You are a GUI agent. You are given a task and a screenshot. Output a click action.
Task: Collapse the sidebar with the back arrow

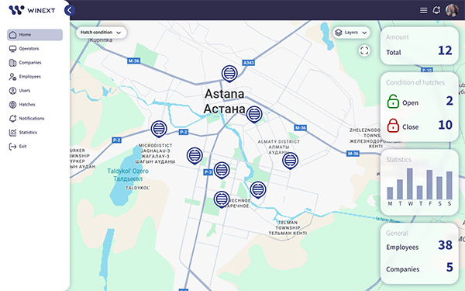click(x=70, y=10)
